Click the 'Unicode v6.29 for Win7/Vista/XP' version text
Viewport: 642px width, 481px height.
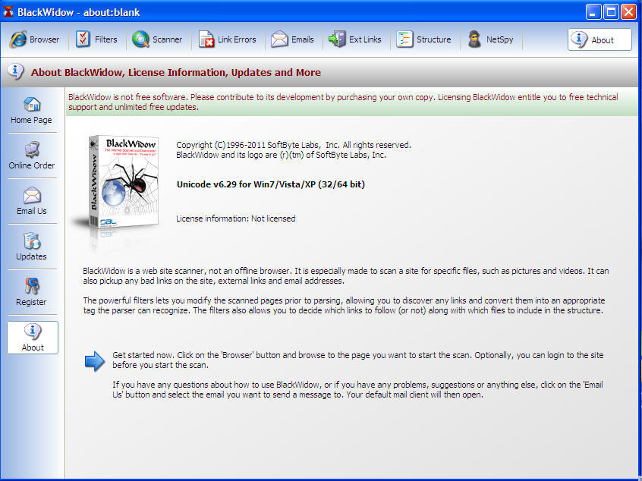(x=271, y=184)
